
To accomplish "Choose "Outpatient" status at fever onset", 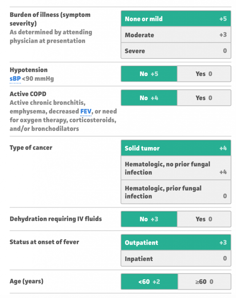I will point(176,242).
